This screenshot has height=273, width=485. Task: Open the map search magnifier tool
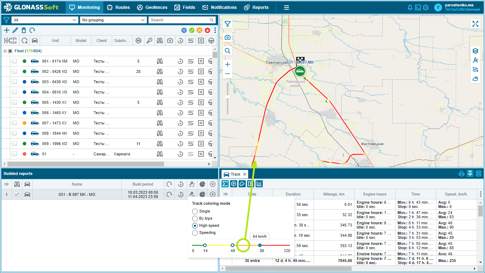tap(228, 51)
